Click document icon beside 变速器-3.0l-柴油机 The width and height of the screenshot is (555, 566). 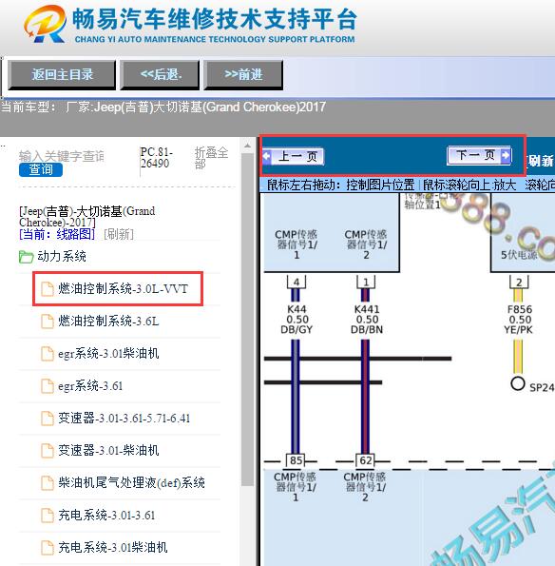48,451
